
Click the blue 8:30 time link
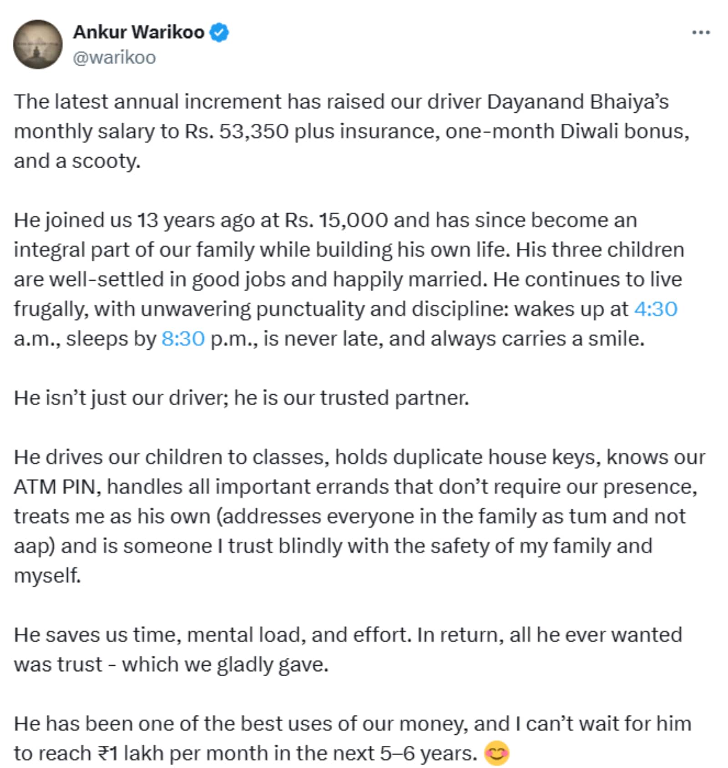tap(183, 339)
